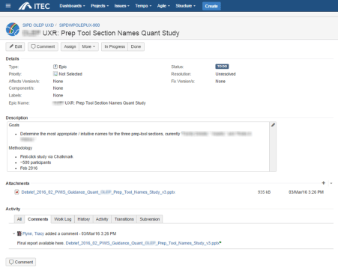Open the Tempo menu

click(143, 6)
